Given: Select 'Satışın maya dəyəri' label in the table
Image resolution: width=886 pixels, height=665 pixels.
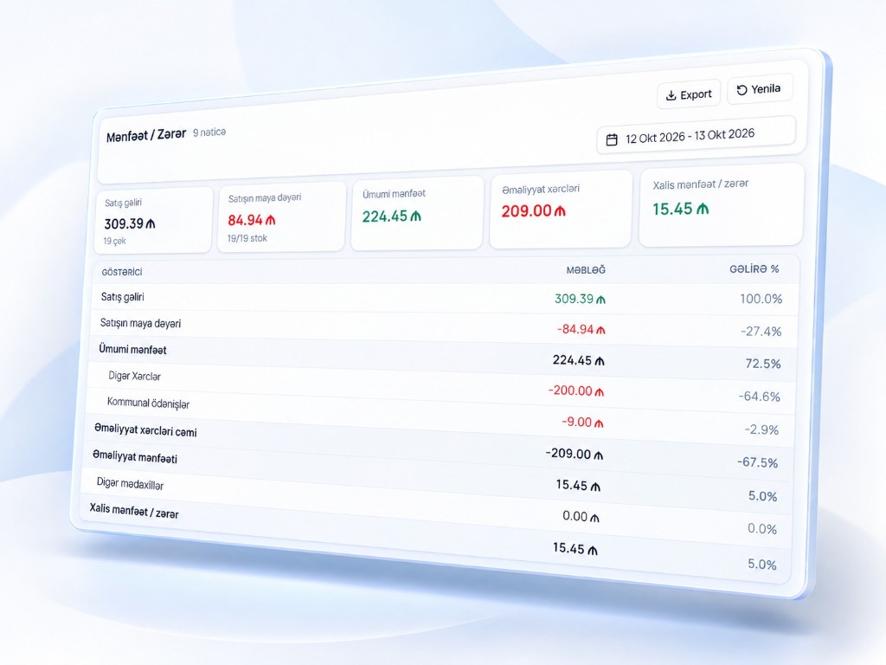Looking at the screenshot, I should pyautogui.click(x=141, y=324).
